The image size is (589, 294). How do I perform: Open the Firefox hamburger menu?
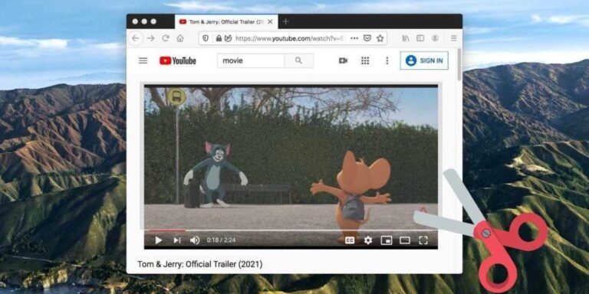click(x=454, y=38)
